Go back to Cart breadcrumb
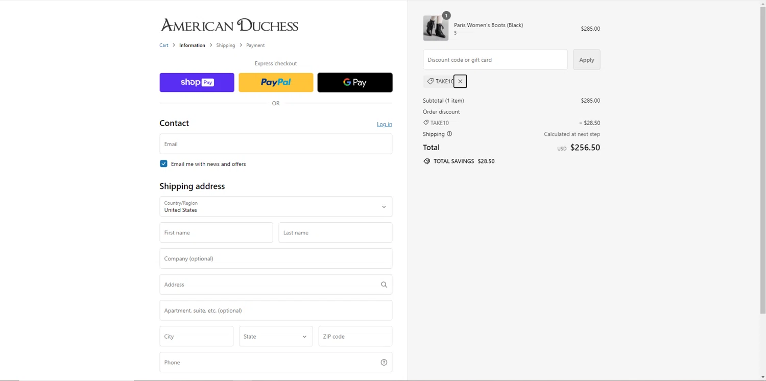Viewport: 766px width, 381px height. pyautogui.click(x=164, y=45)
